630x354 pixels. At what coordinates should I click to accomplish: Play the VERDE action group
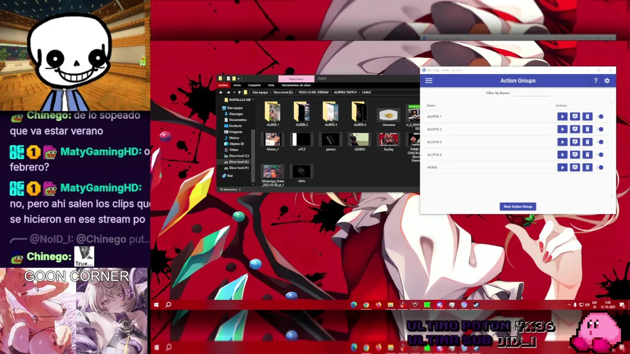point(562,168)
